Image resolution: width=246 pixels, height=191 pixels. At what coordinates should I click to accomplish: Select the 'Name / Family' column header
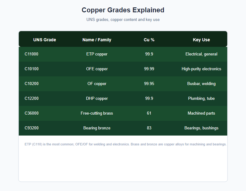tap(97, 40)
